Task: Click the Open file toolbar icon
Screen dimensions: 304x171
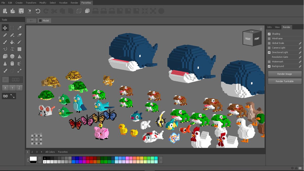Action: [13, 11]
